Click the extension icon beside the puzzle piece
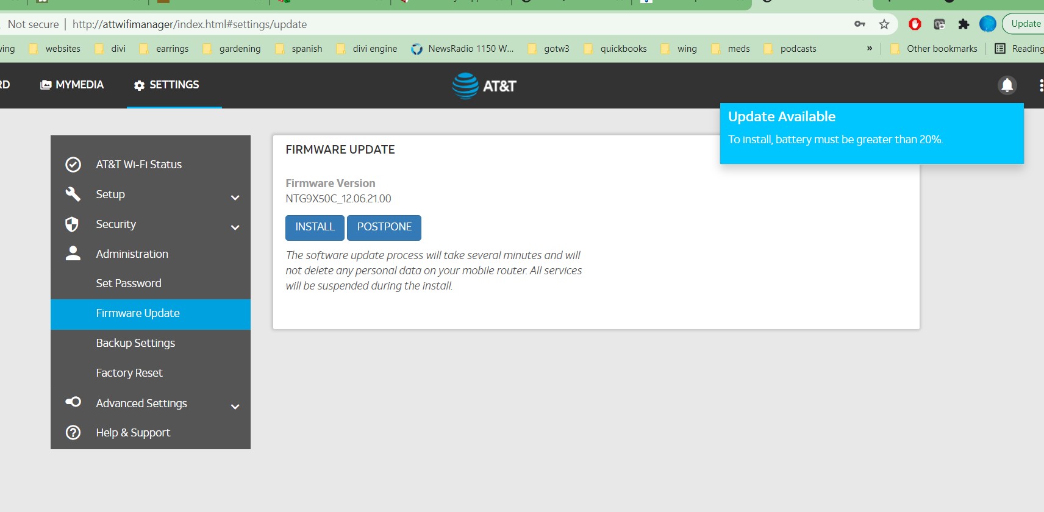Viewport: 1044px width, 512px height. 939,24
